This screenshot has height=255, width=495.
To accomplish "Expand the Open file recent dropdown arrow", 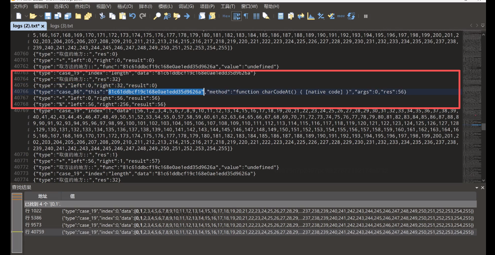I will [41, 16].
